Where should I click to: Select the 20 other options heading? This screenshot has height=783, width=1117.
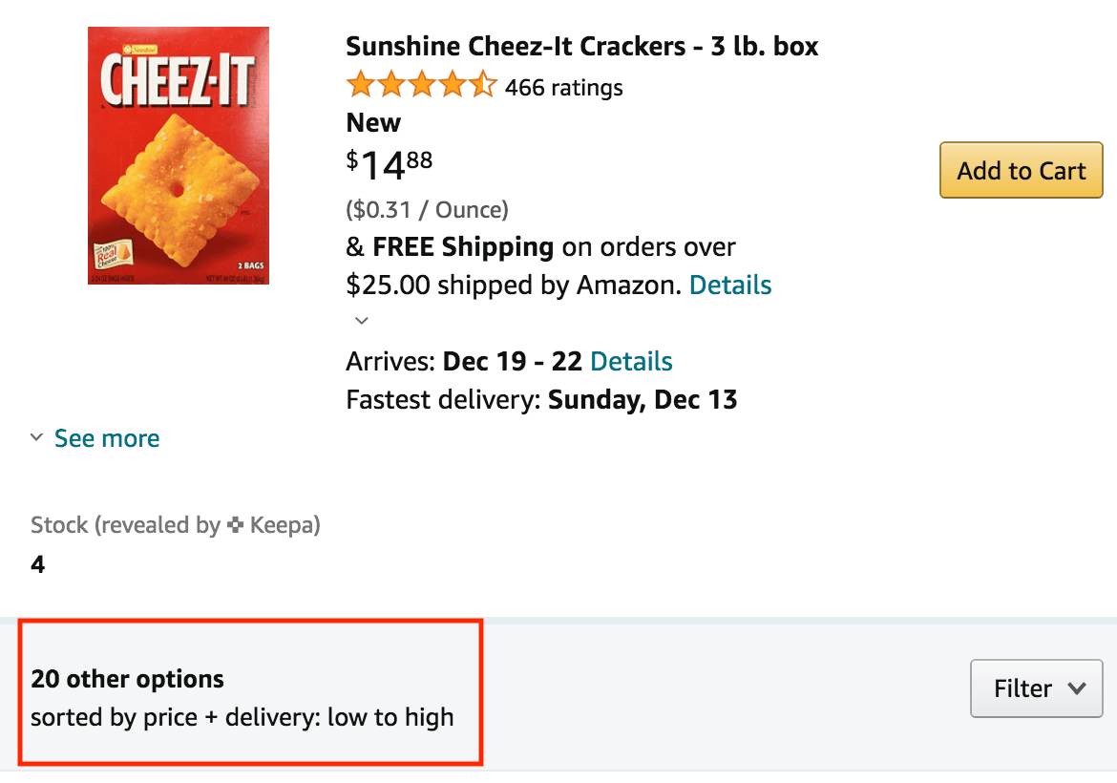click(x=127, y=679)
